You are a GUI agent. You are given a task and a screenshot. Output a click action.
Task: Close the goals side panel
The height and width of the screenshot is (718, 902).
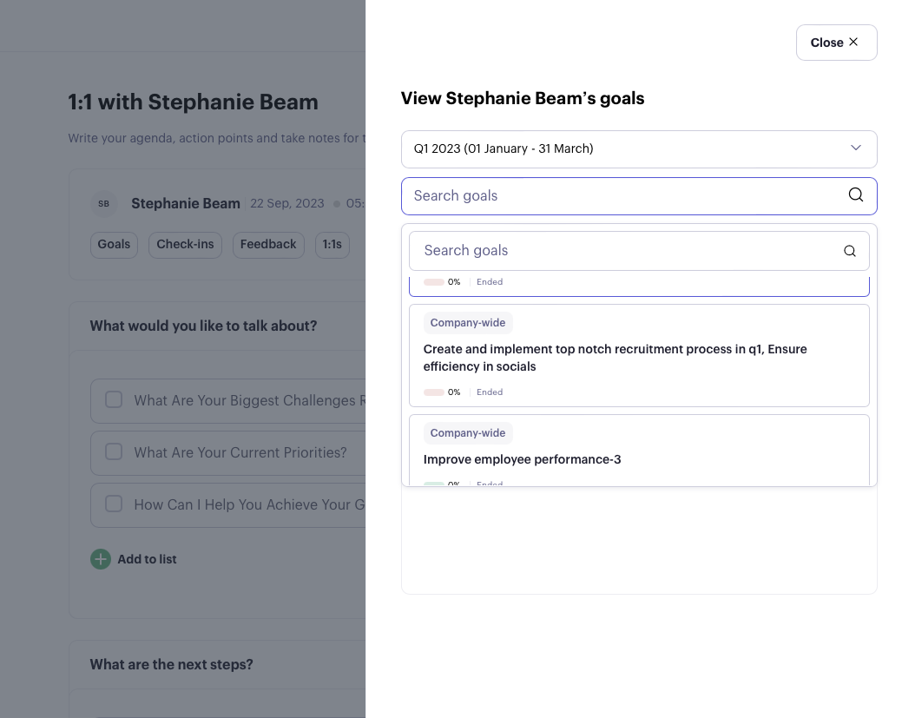coord(836,43)
